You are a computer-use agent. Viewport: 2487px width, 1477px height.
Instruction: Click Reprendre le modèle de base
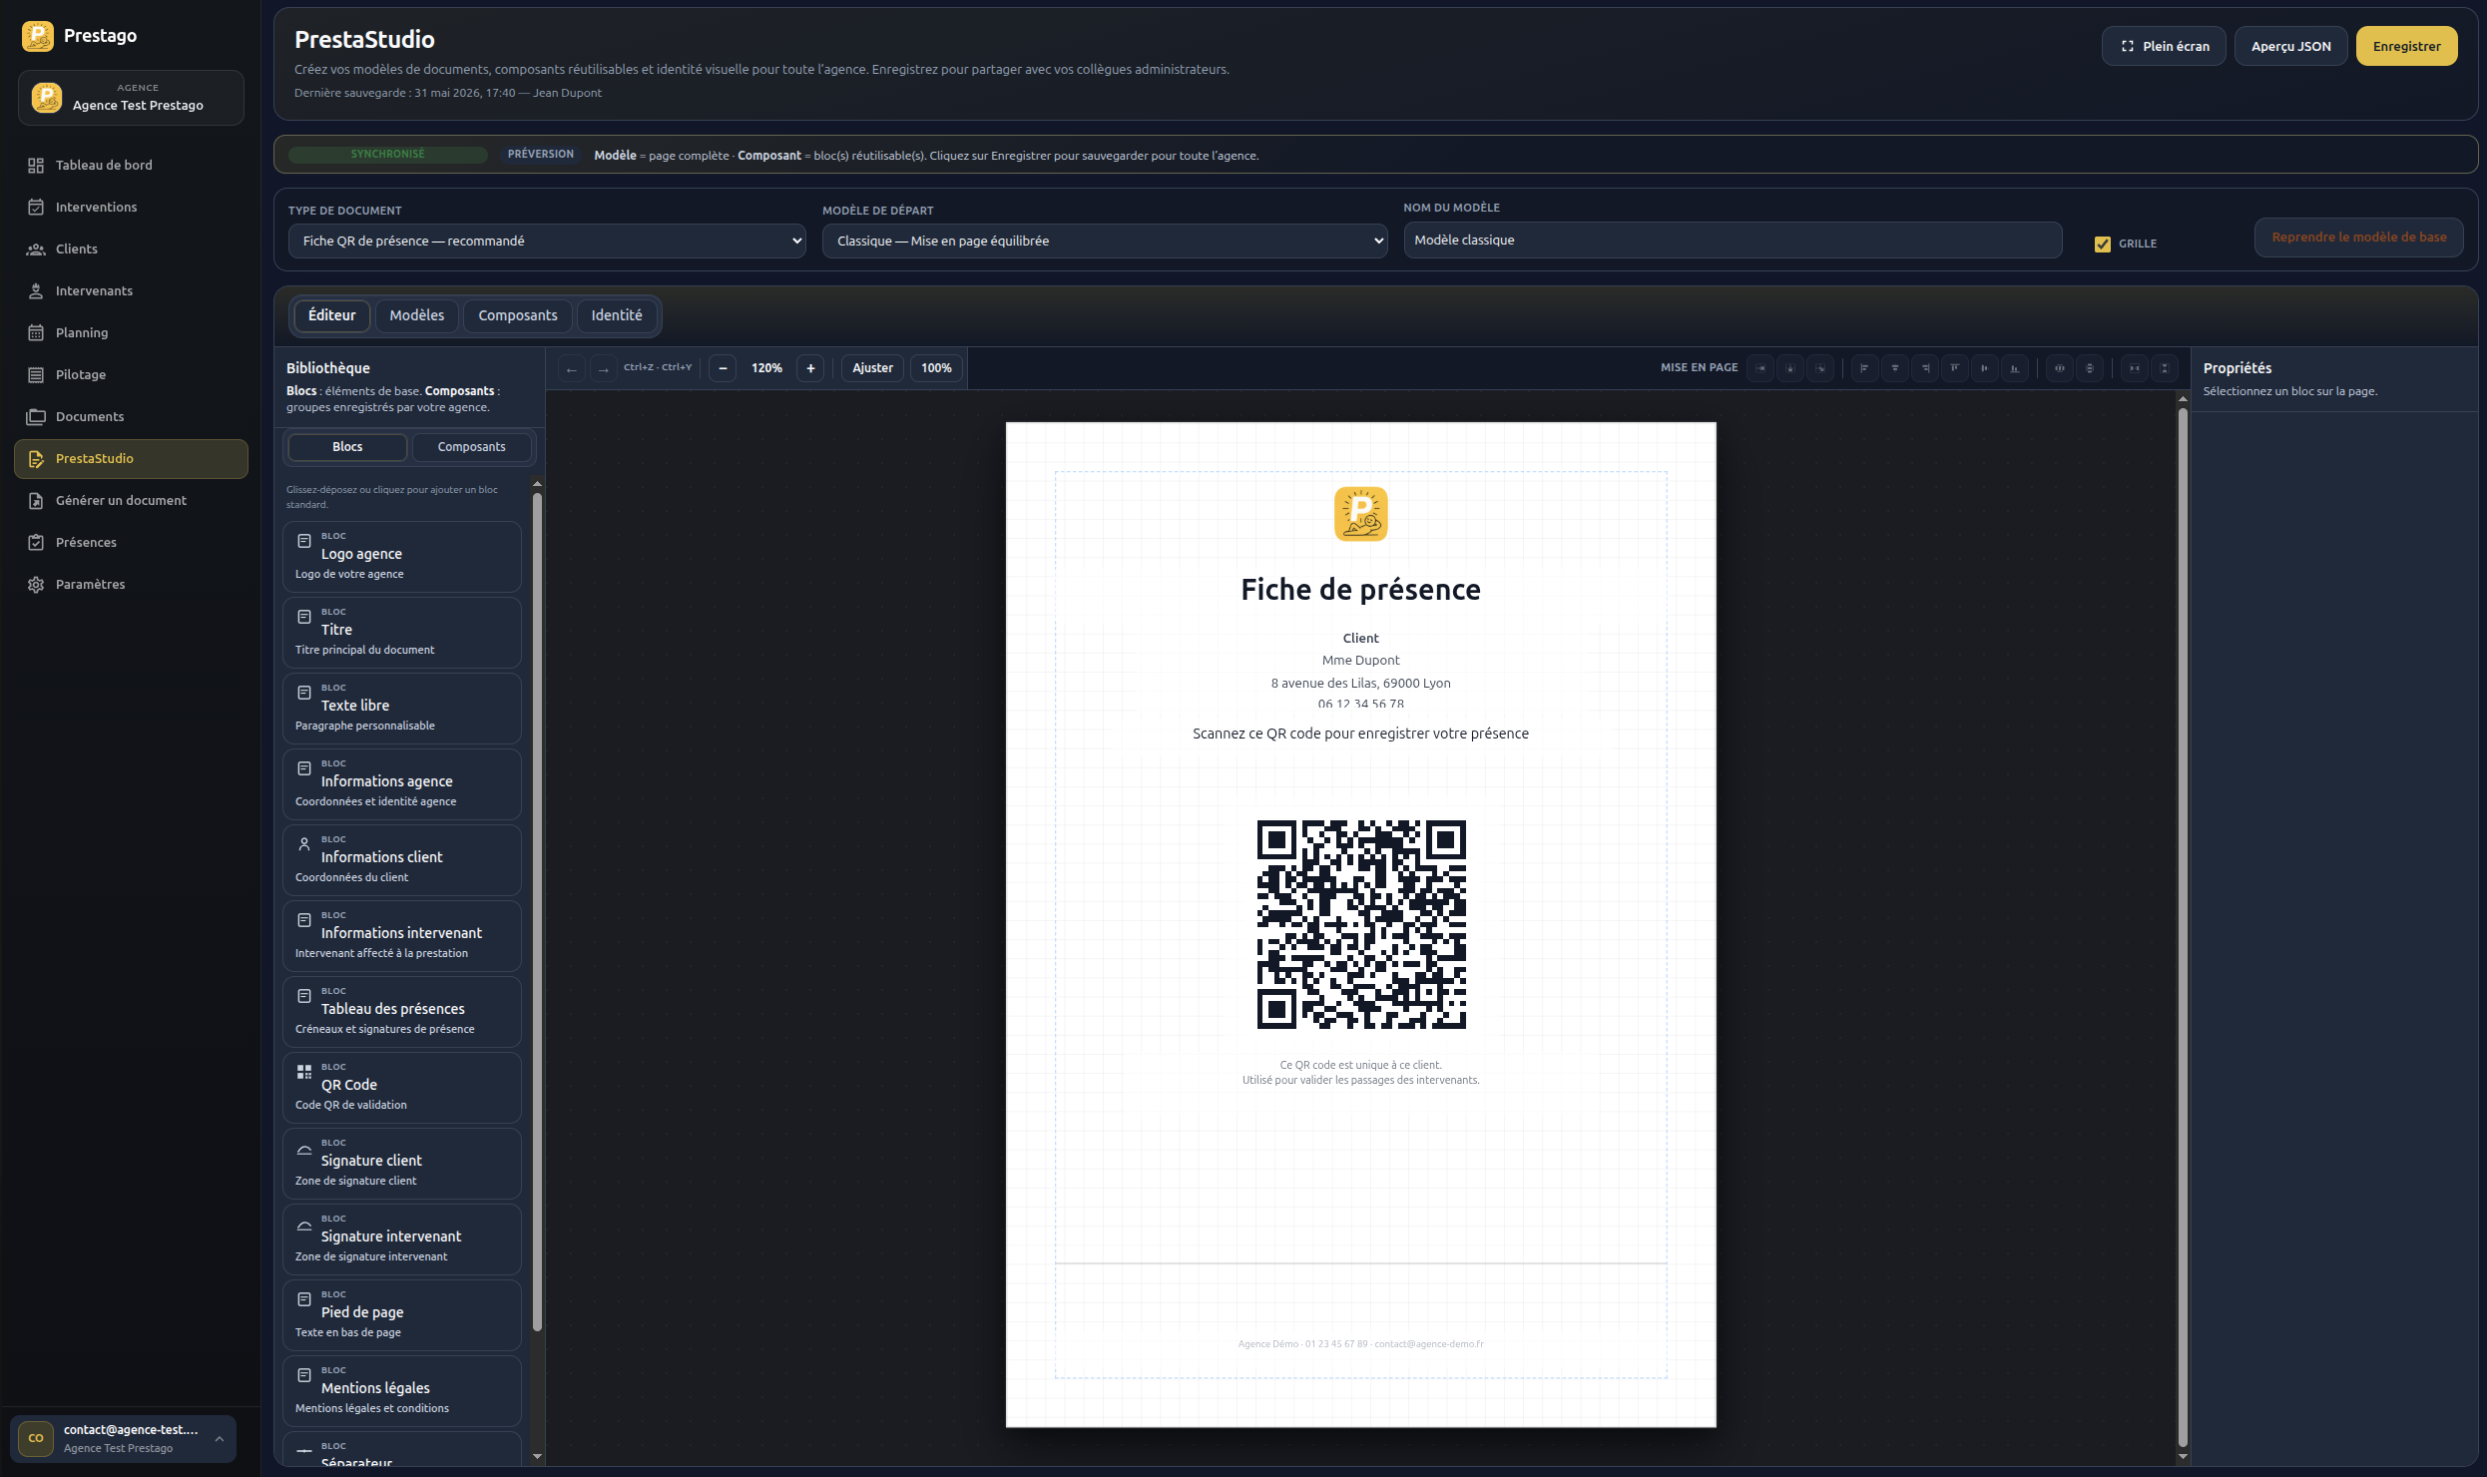click(x=2359, y=238)
